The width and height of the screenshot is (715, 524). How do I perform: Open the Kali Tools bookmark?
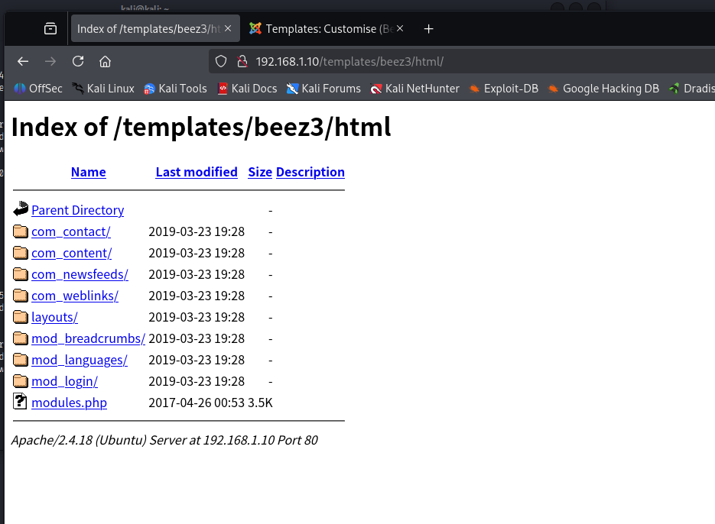click(x=175, y=89)
